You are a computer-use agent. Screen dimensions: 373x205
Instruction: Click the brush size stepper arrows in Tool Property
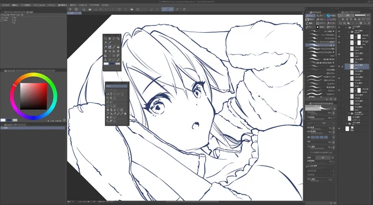click(x=331, y=113)
